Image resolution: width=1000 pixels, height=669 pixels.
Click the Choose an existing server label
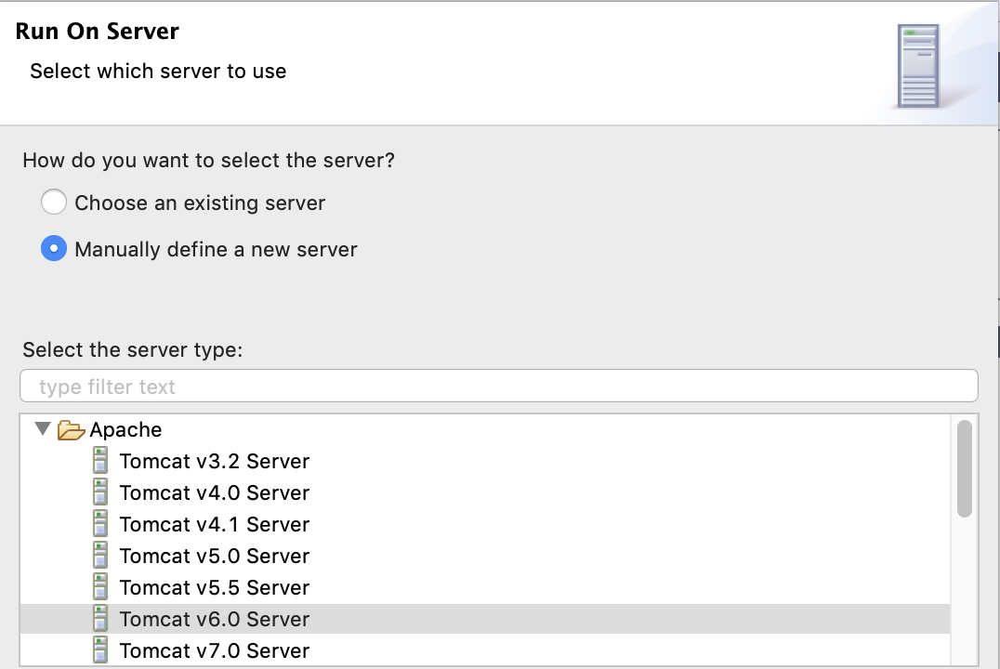tap(200, 203)
